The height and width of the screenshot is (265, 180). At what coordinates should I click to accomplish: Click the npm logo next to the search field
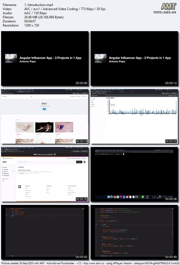click(x=5, y=162)
